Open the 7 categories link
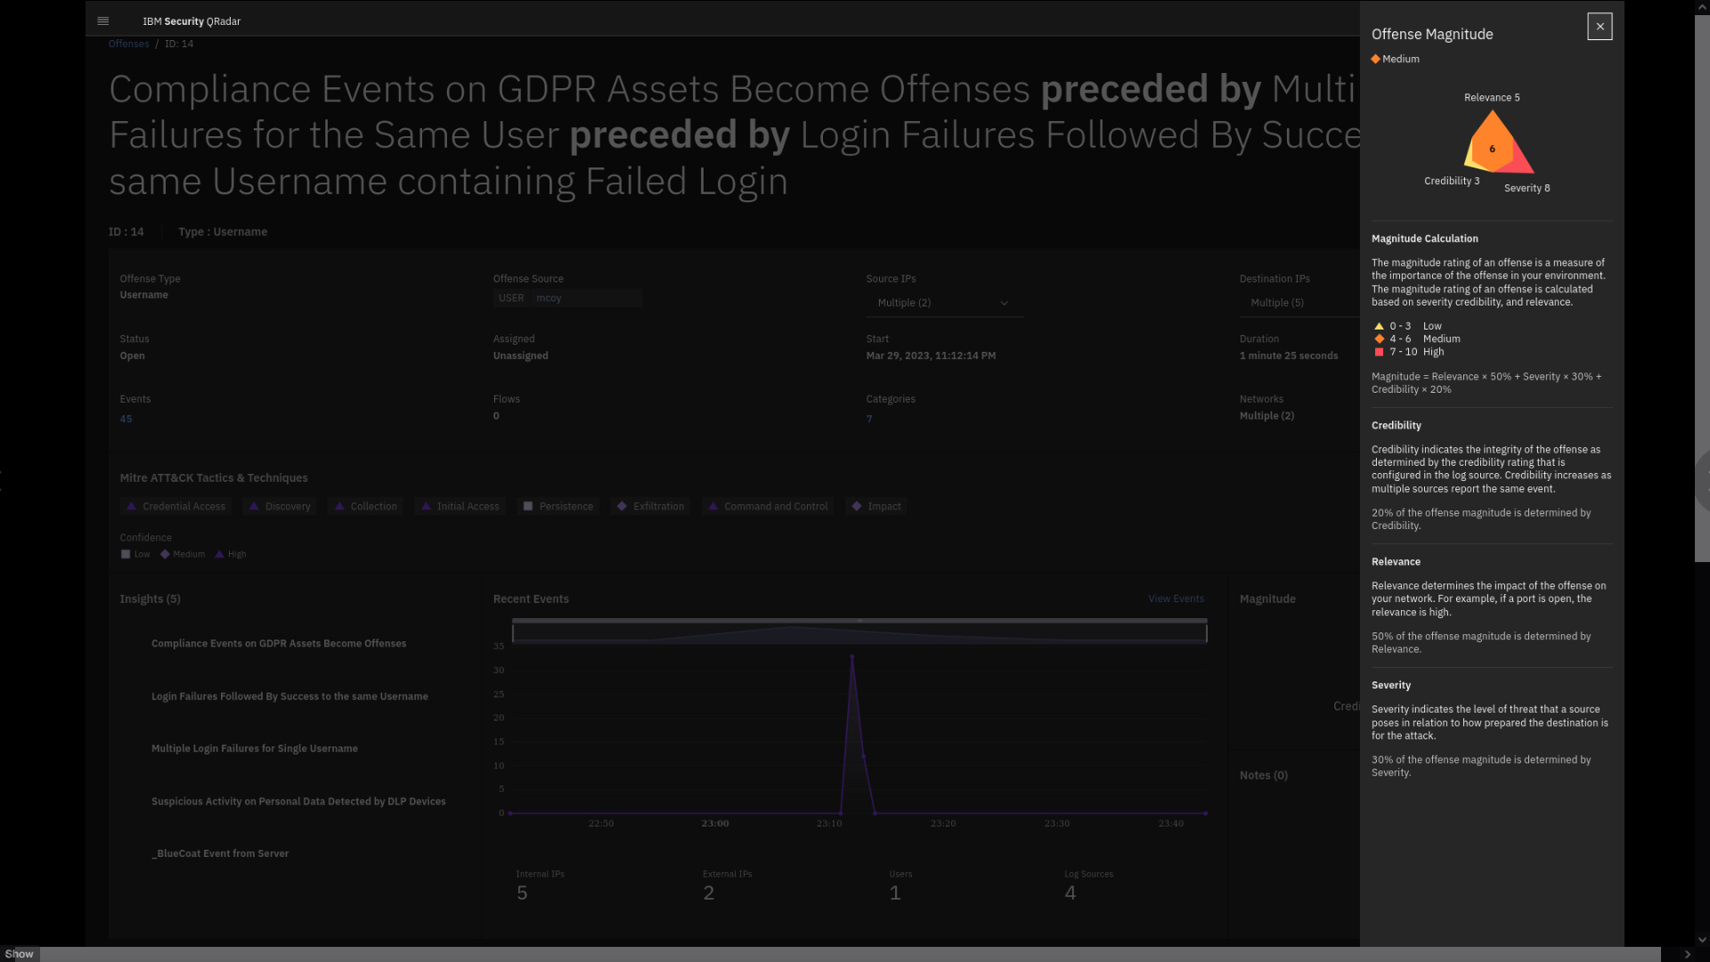This screenshot has width=1710, height=962. [x=869, y=419]
